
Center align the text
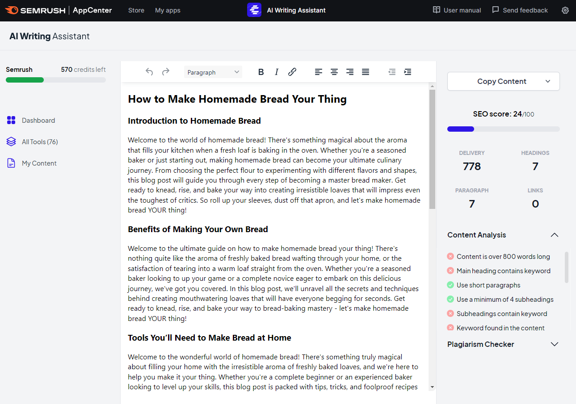(334, 72)
